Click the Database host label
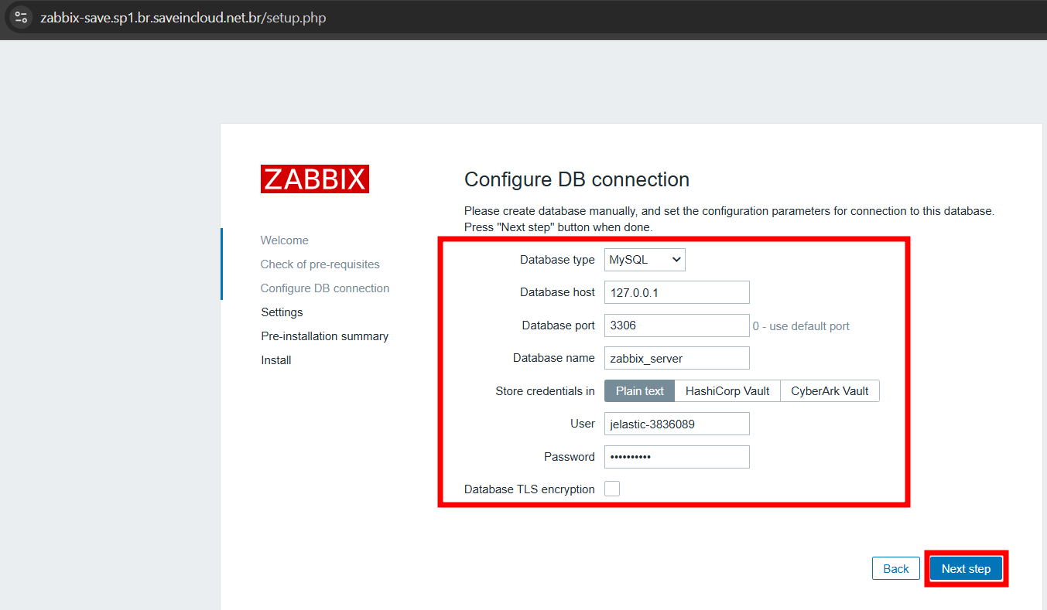 tap(557, 292)
